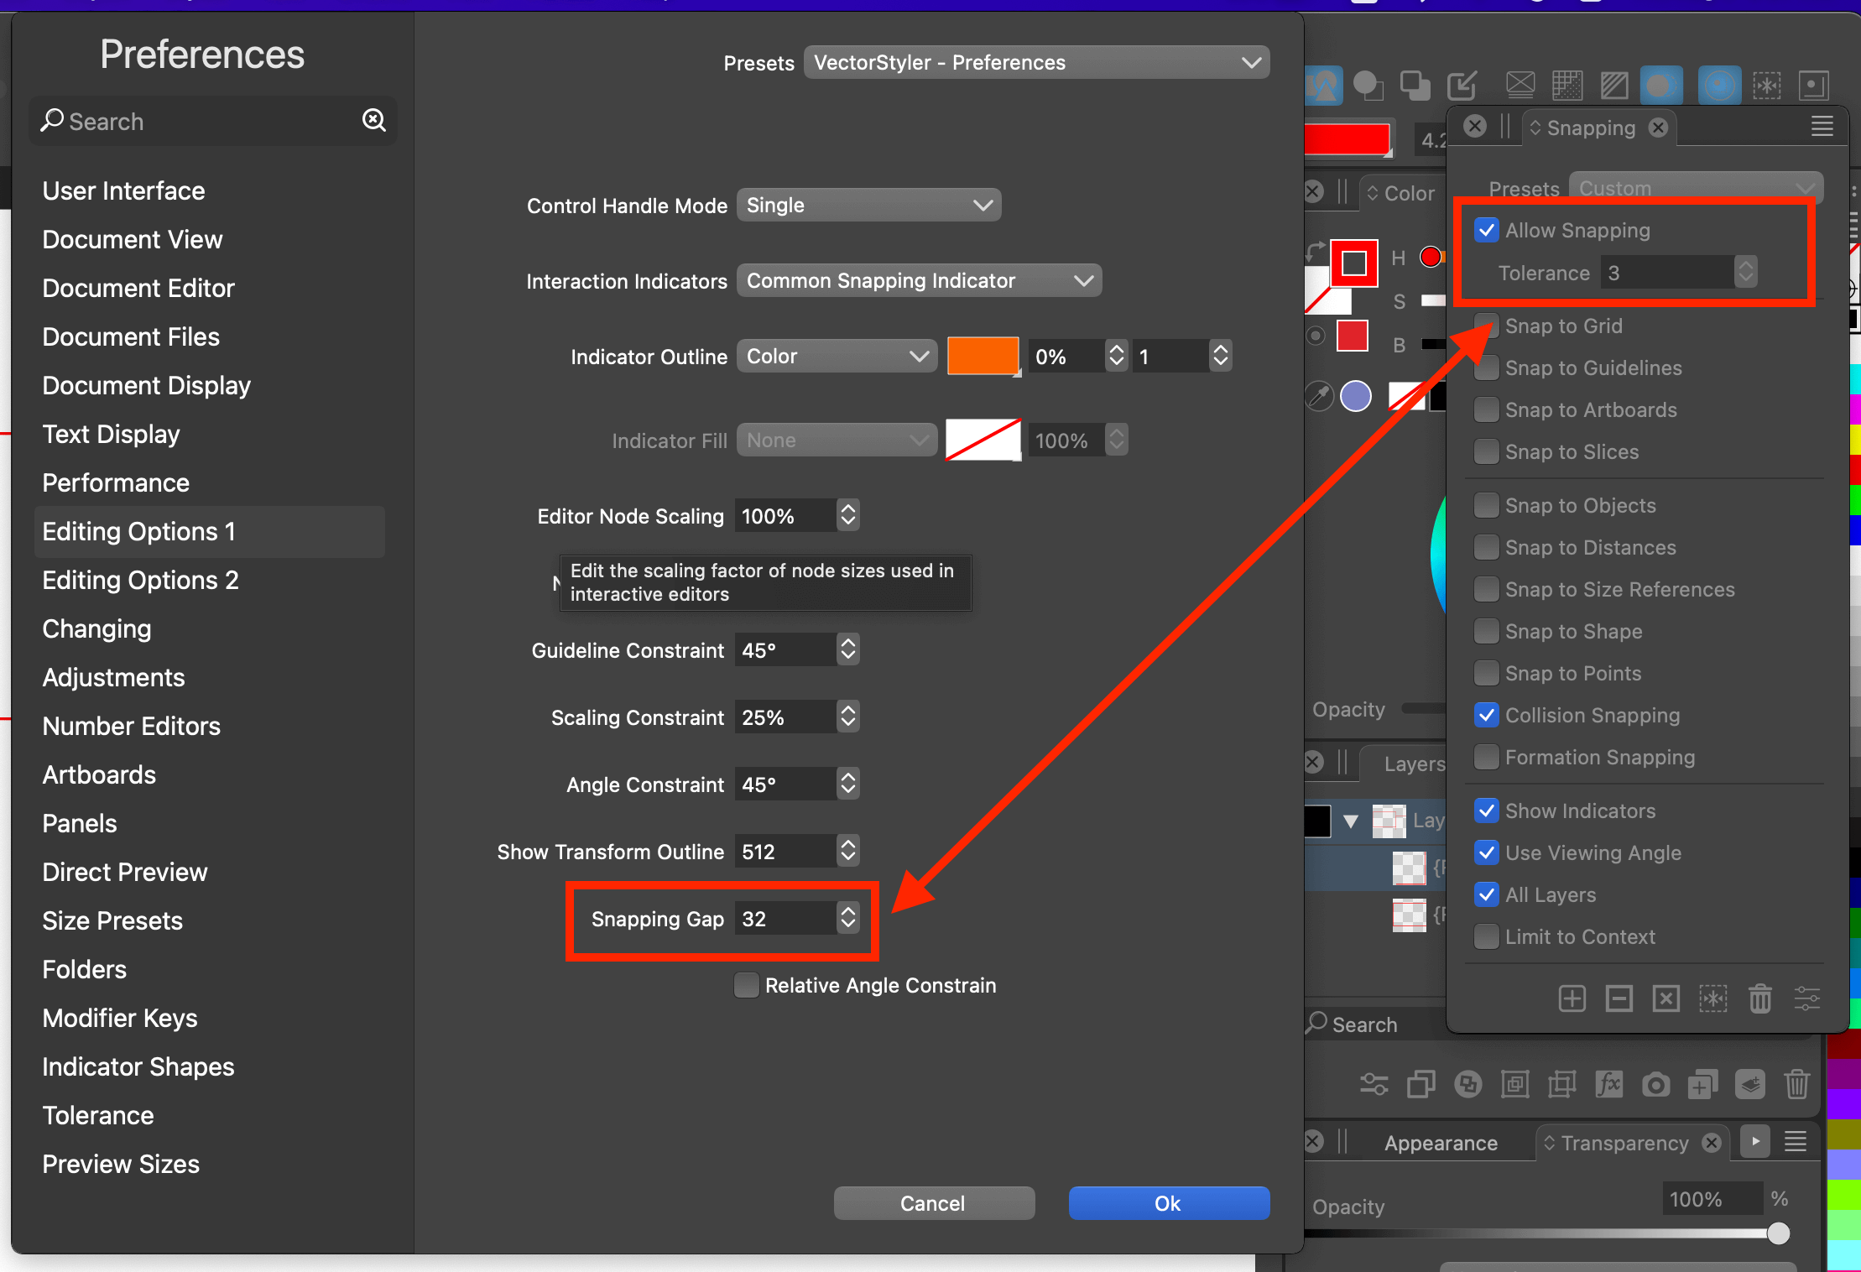This screenshot has height=1272, width=1861.
Task: Click the camera snapshot icon in Layers toolbar
Action: click(x=1655, y=1084)
